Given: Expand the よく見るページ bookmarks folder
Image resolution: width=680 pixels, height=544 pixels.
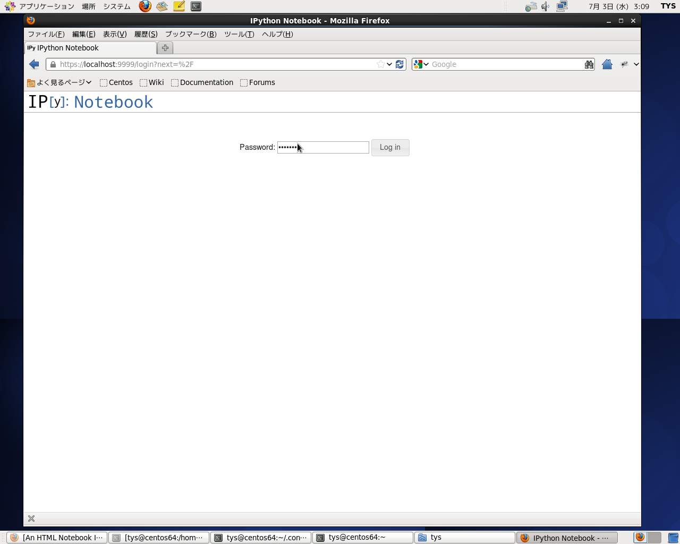Looking at the screenshot, I should (59, 82).
